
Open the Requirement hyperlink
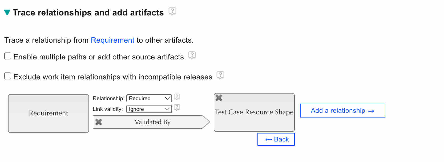(112, 40)
